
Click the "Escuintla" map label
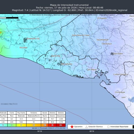point(23,47)
